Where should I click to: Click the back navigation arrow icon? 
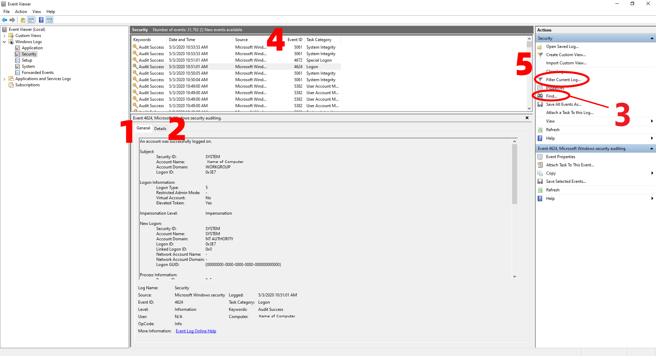coord(4,20)
